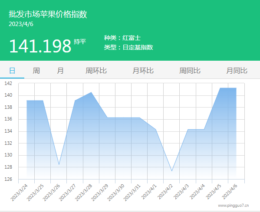Click the 141.198 index value
The image size is (260, 212).
(x=40, y=46)
